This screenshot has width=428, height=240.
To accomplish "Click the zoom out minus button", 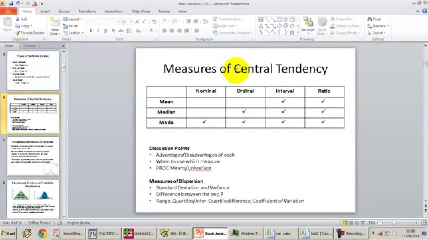I will pyautogui.click(x=380, y=223).
